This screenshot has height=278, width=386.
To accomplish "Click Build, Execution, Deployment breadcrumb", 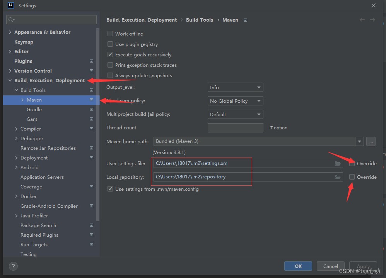I will tap(142, 20).
